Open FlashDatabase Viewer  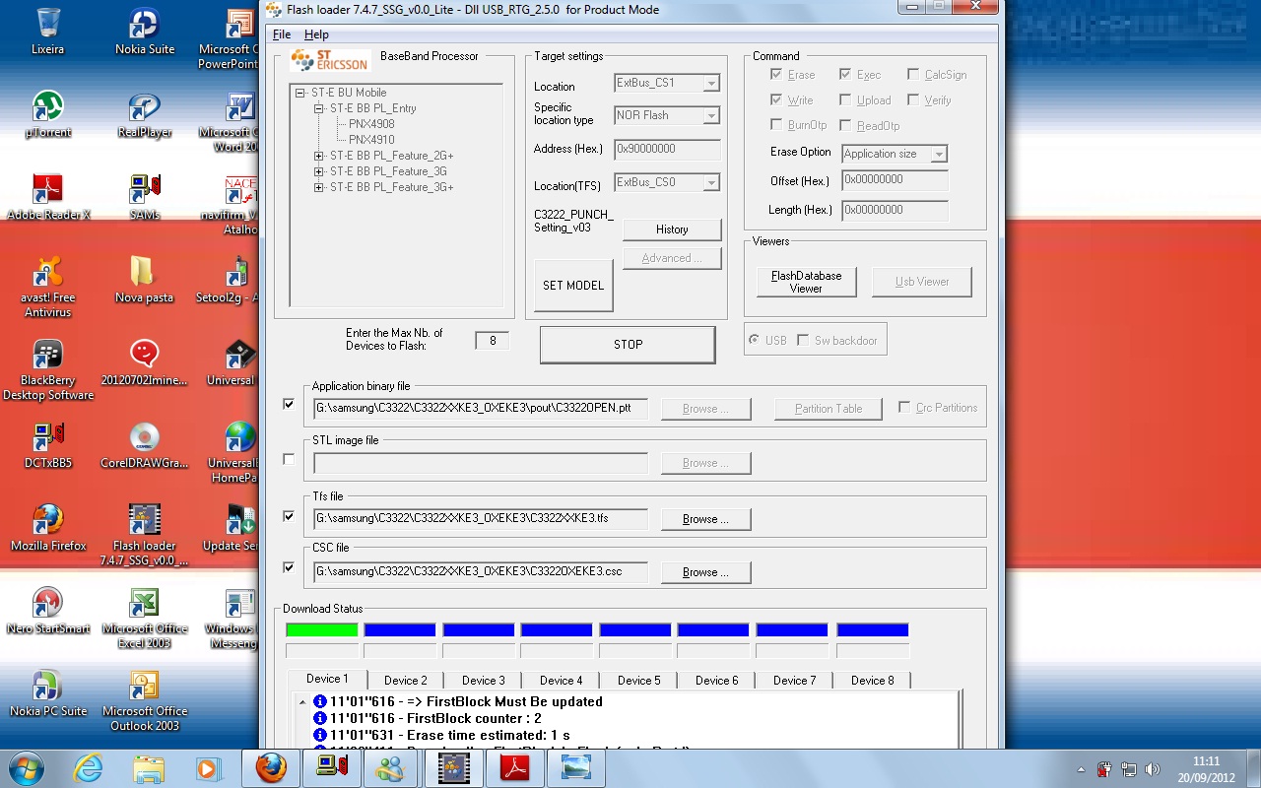(806, 282)
